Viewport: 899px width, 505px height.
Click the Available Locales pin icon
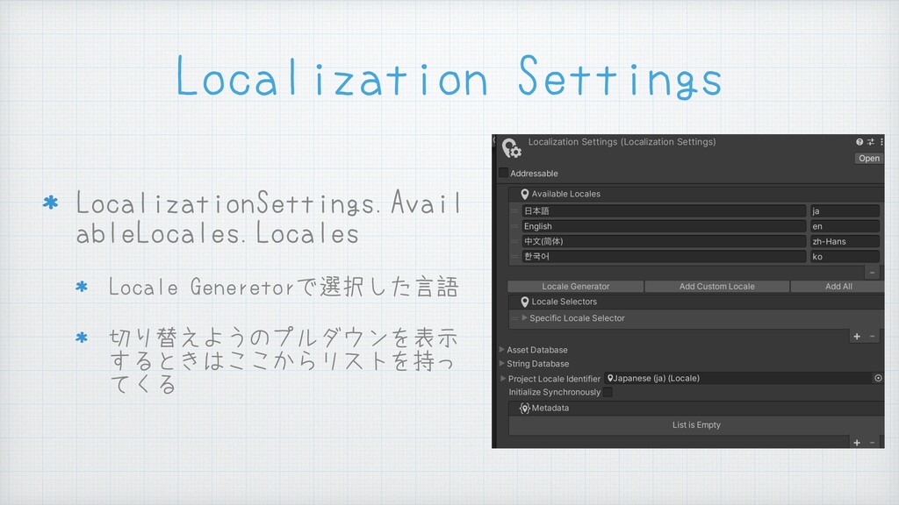(x=525, y=194)
